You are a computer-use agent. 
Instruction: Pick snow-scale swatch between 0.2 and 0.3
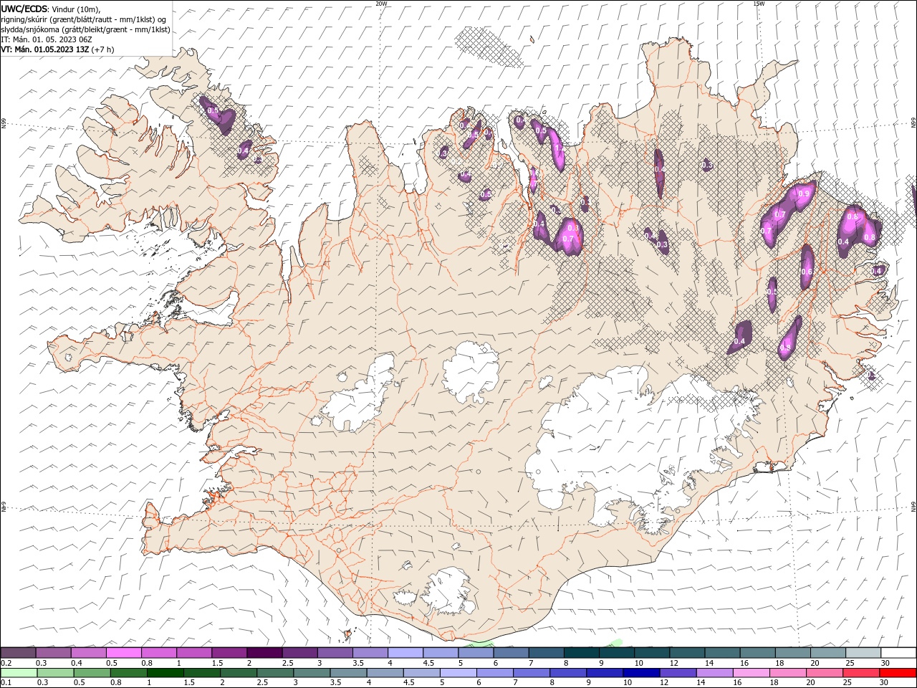click(x=18, y=652)
